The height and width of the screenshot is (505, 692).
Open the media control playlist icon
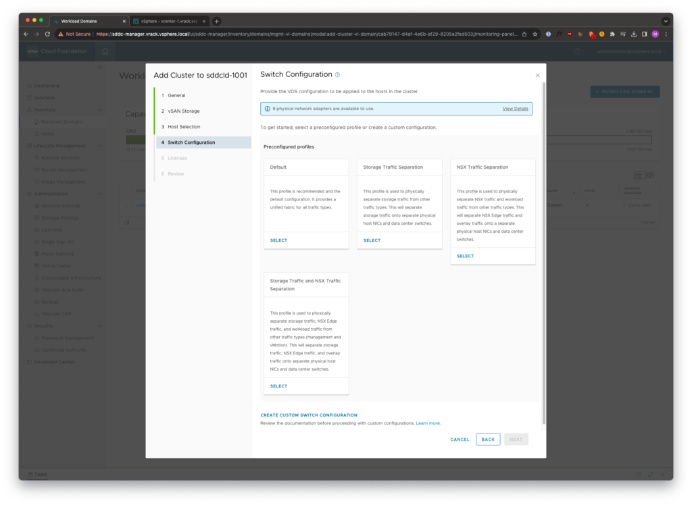tap(622, 34)
